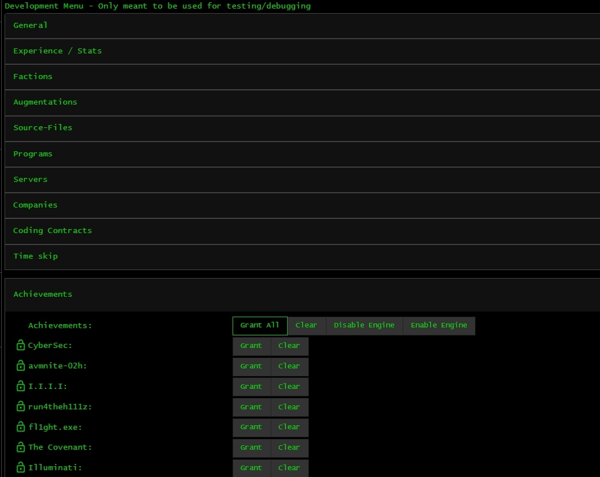
Task: Clear the fl1ght.exe achievement
Action: [x=289, y=428]
